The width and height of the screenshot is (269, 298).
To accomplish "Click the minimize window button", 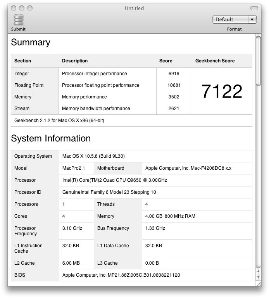I will pyautogui.click(x=22, y=8).
